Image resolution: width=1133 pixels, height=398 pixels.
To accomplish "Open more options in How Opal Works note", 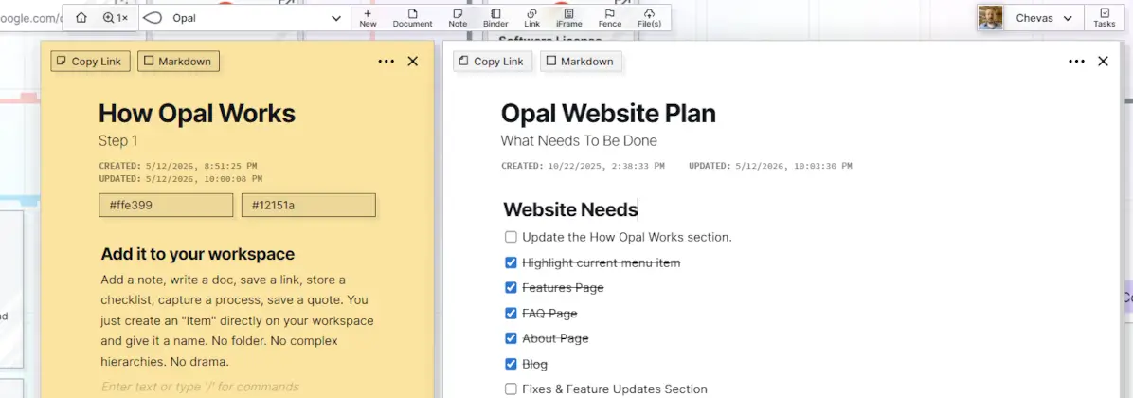I will click(x=386, y=62).
